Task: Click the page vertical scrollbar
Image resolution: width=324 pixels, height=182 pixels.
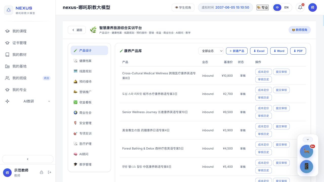Action: tap(323, 20)
